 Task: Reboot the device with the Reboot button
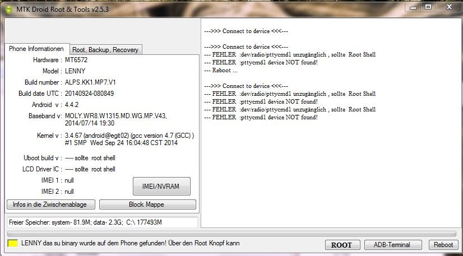click(x=443, y=245)
